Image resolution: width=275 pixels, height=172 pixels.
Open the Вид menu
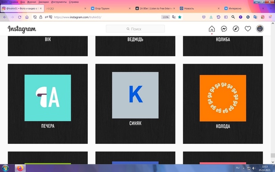coord(22,2)
